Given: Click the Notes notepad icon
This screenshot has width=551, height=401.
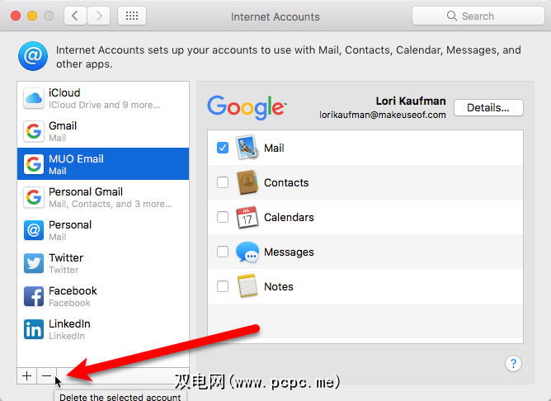Looking at the screenshot, I should pyautogui.click(x=247, y=286).
